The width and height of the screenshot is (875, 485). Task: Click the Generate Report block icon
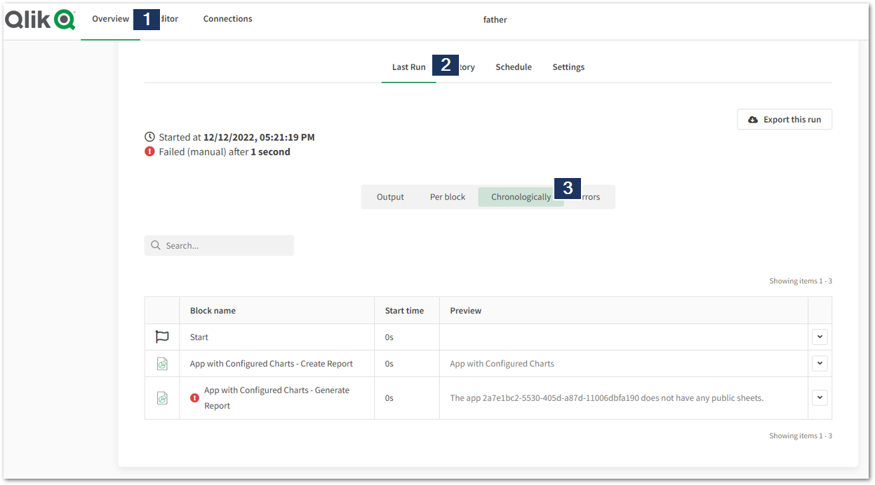pos(162,398)
